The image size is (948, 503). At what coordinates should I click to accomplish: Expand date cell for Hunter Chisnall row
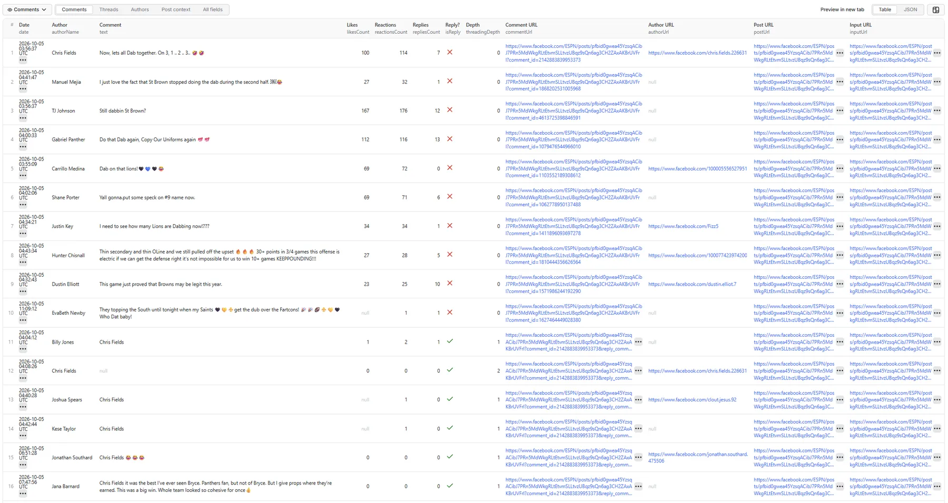click(x=23, y=263)
